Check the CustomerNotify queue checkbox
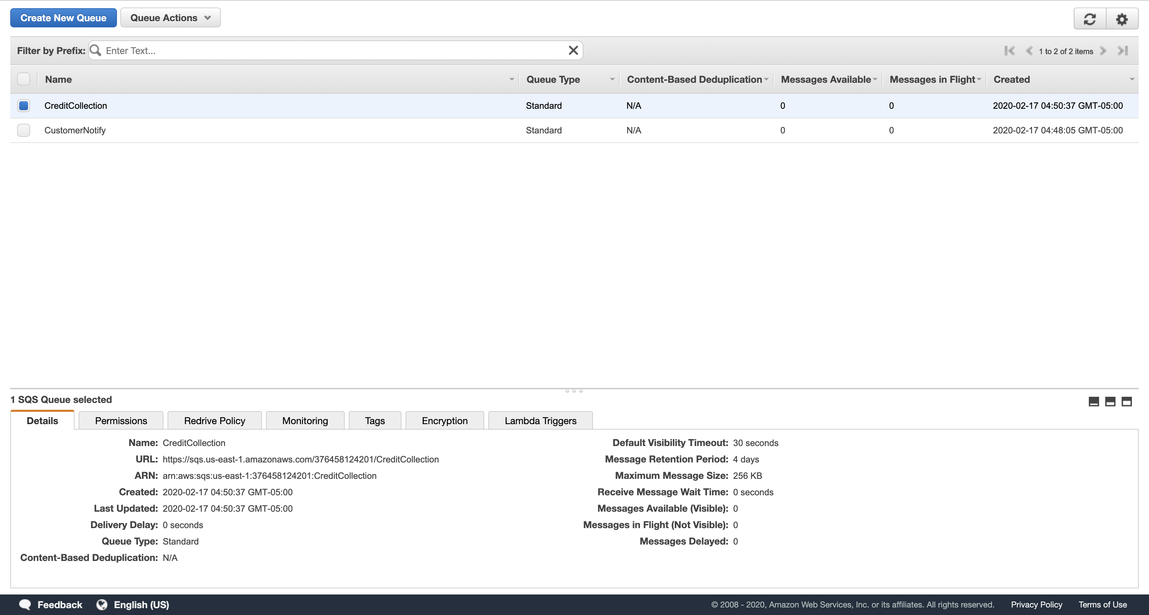The width and height of the screenshot is (1149, 615). (x=24, y=130)
